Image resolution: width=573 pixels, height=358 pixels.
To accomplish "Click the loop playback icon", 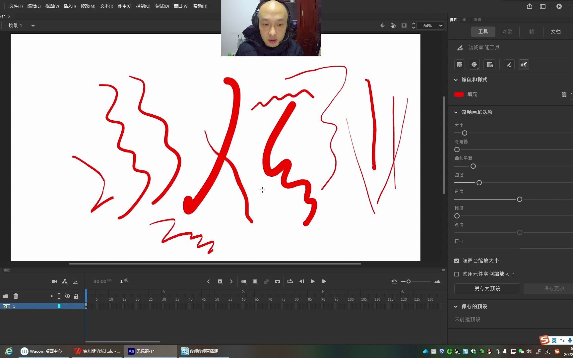I will (290, 281).
